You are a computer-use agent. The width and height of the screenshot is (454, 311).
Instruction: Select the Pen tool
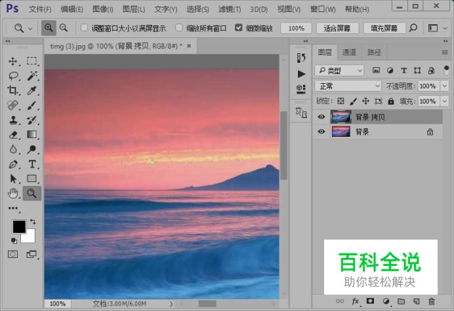click(12, 164)
